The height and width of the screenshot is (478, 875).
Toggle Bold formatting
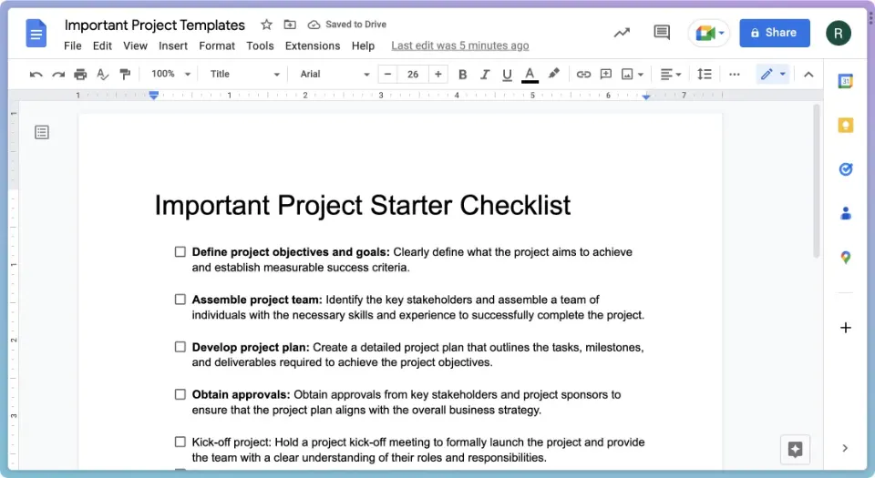click(x=462, y=74)
